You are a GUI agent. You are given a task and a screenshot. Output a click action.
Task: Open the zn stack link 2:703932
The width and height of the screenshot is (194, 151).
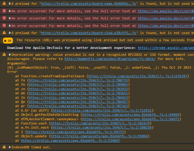[x=78, y=89]
